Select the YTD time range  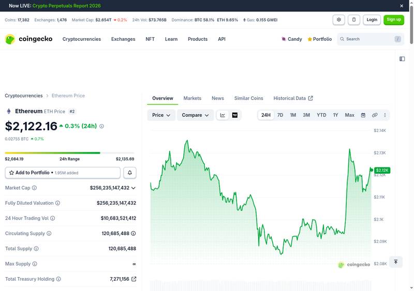pos(321,115)
